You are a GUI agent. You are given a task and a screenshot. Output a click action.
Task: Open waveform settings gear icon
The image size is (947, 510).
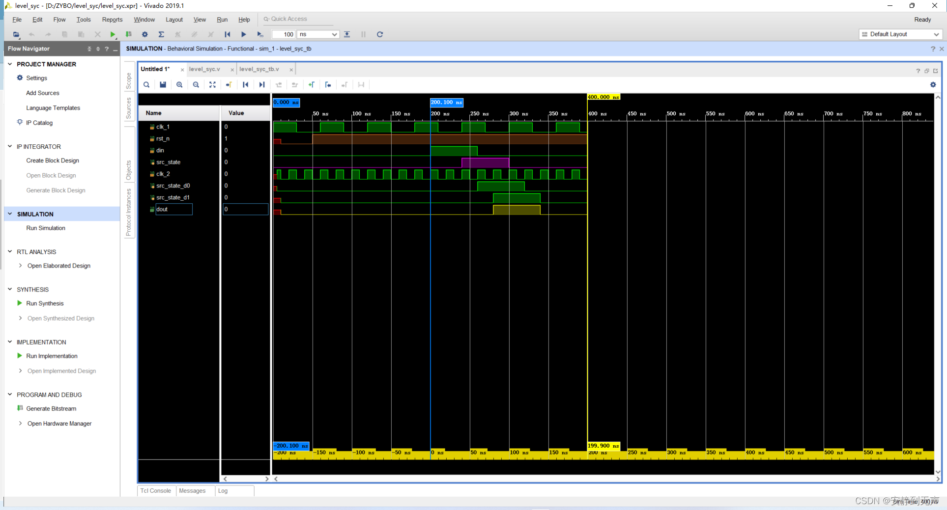933,84
